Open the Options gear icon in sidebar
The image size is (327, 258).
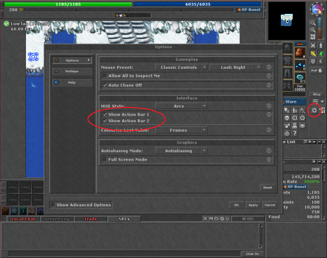coord(314,110)
